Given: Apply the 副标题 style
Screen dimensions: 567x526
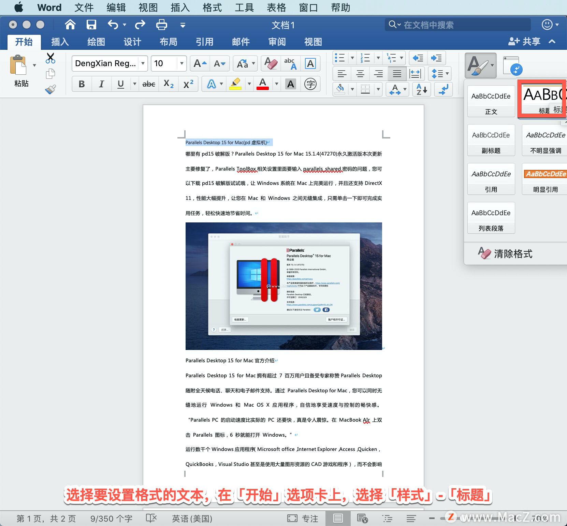Looking at the screenshot, I should click(491, 140).
